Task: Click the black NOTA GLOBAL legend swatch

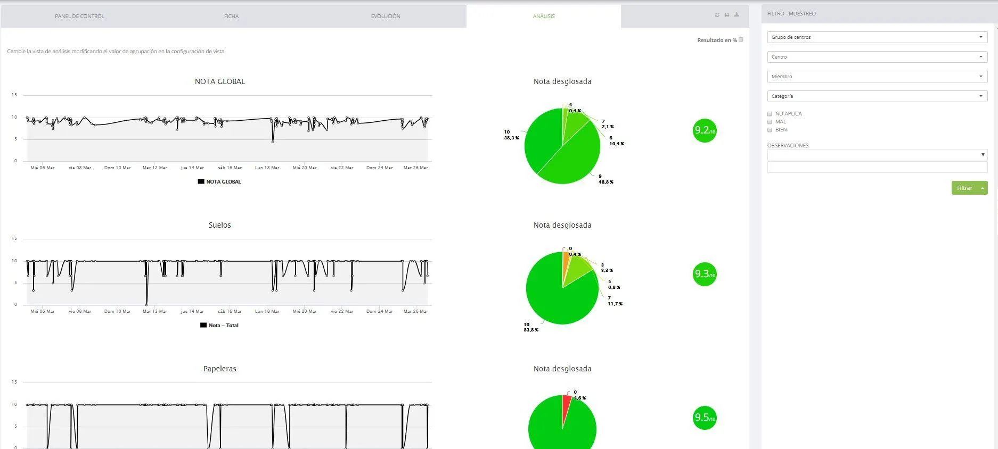Action: pyautogui.click(x=201, y=181)
